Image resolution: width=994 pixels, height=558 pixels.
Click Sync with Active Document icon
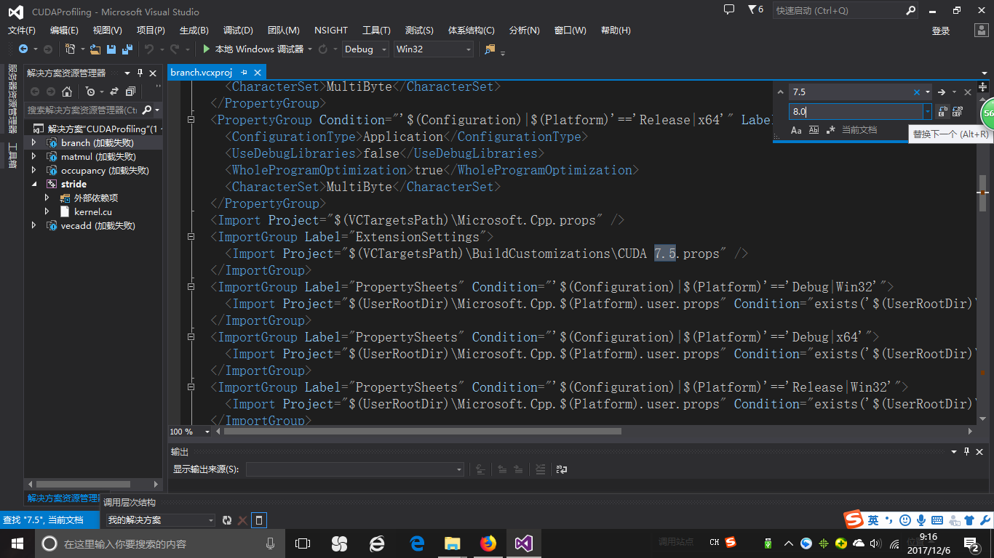point(114,92)
